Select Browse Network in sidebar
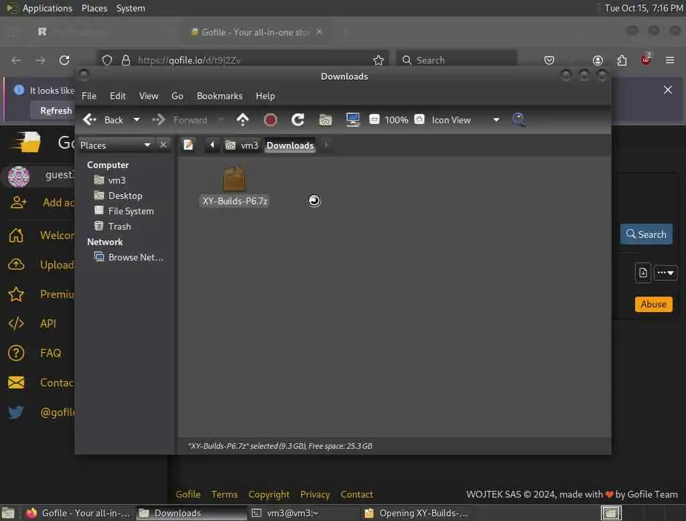The image size is (686, 521). tap(129, 257)
